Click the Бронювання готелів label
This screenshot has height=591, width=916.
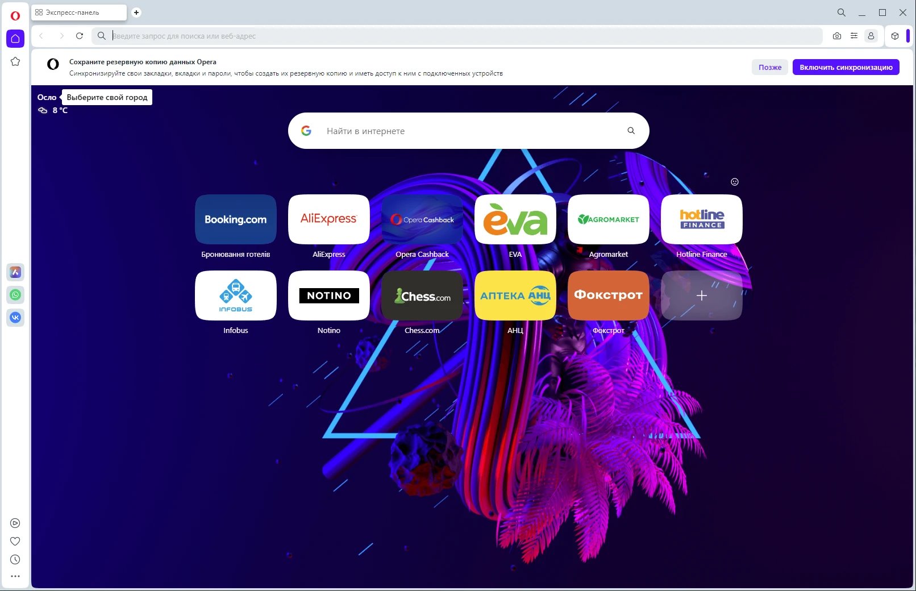point(236,254)
